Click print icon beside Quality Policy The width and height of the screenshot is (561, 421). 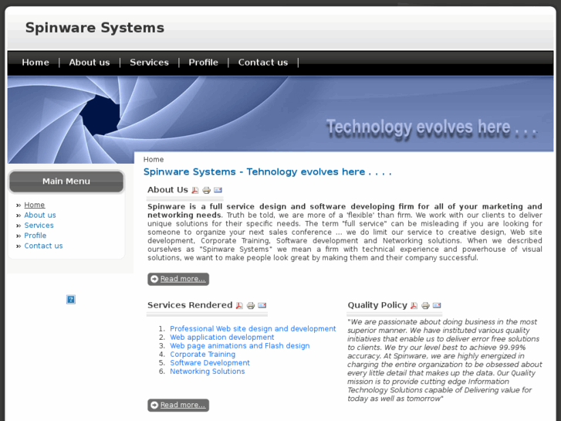(425, 306)
